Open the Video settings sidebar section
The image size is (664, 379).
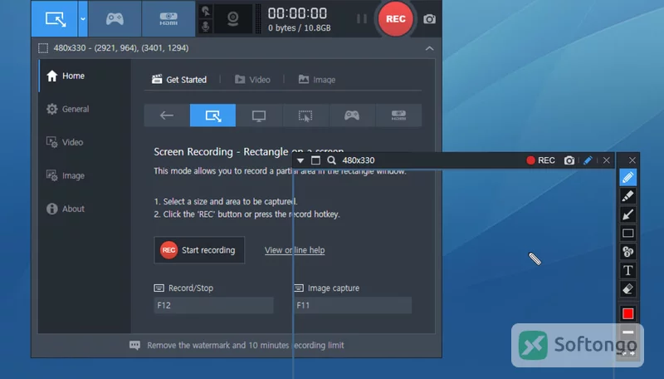[85, 142]
